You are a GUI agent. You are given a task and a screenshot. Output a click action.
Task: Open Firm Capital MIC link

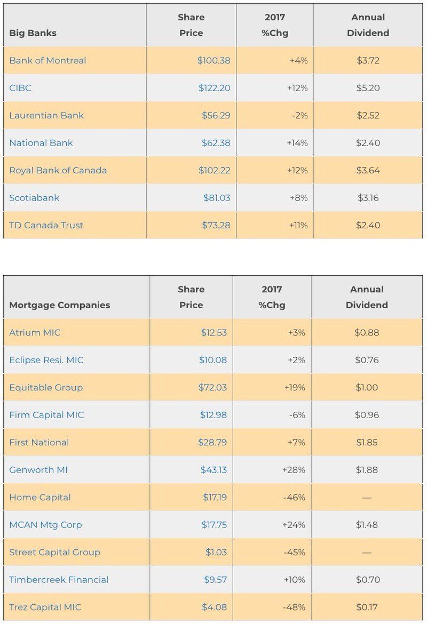click(x=46, y=415)
